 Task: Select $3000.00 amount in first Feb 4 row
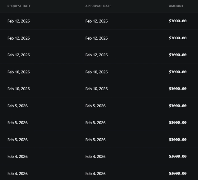point(178,157)
